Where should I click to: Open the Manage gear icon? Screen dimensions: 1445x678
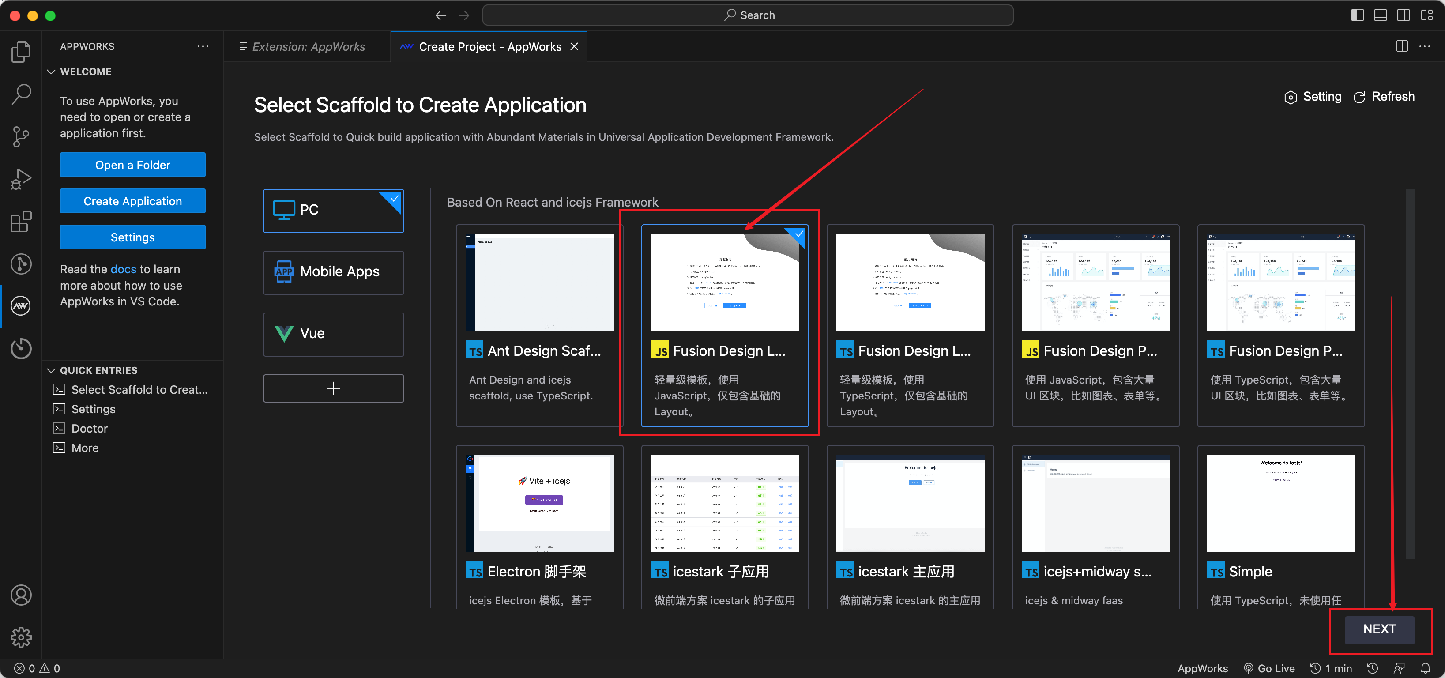(x=21, y=637)
